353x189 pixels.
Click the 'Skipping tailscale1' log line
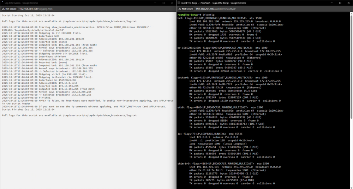47,77
